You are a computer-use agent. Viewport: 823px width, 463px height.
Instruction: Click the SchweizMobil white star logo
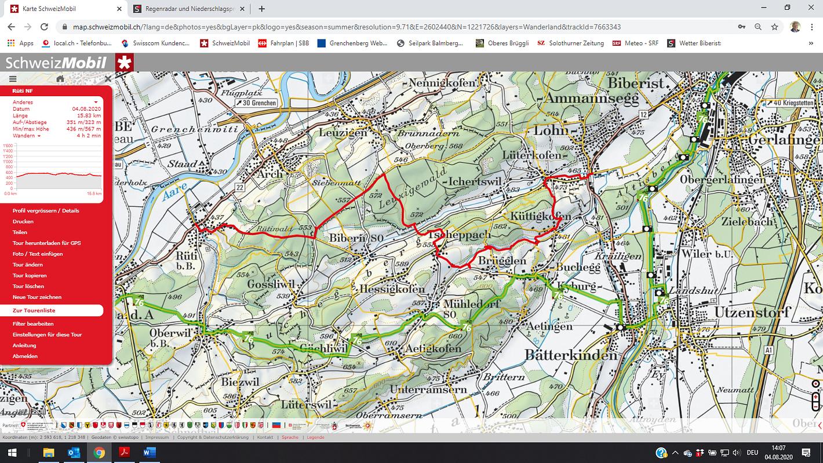pyautogui.click(x=124, y=63)
